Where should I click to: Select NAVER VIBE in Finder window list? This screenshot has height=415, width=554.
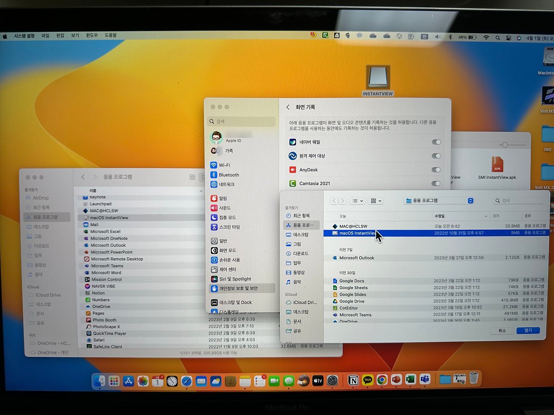[103, 286]
